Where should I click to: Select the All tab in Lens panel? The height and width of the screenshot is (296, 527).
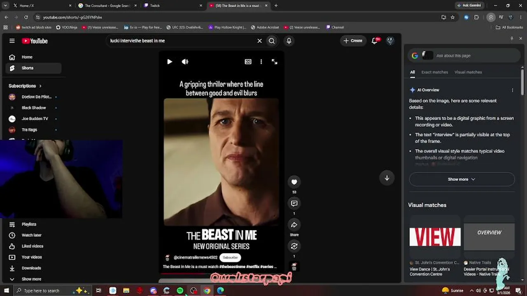point(412,72)
